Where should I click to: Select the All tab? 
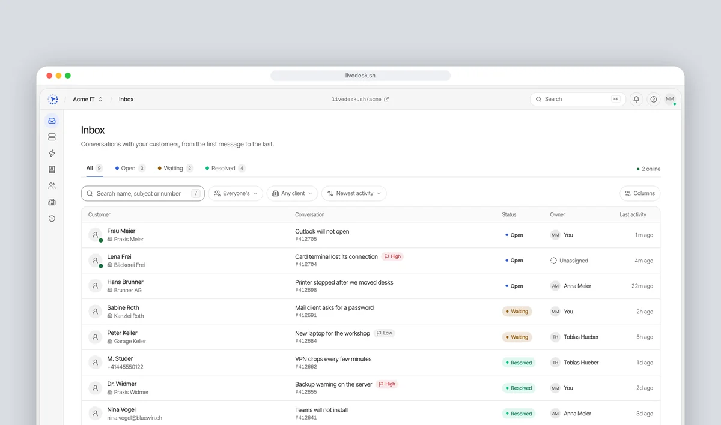click(94, 169)
